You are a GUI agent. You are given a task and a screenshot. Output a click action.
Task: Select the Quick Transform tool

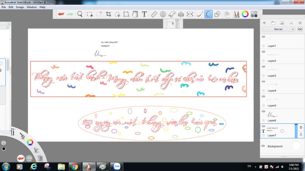[x=117, y=14]
